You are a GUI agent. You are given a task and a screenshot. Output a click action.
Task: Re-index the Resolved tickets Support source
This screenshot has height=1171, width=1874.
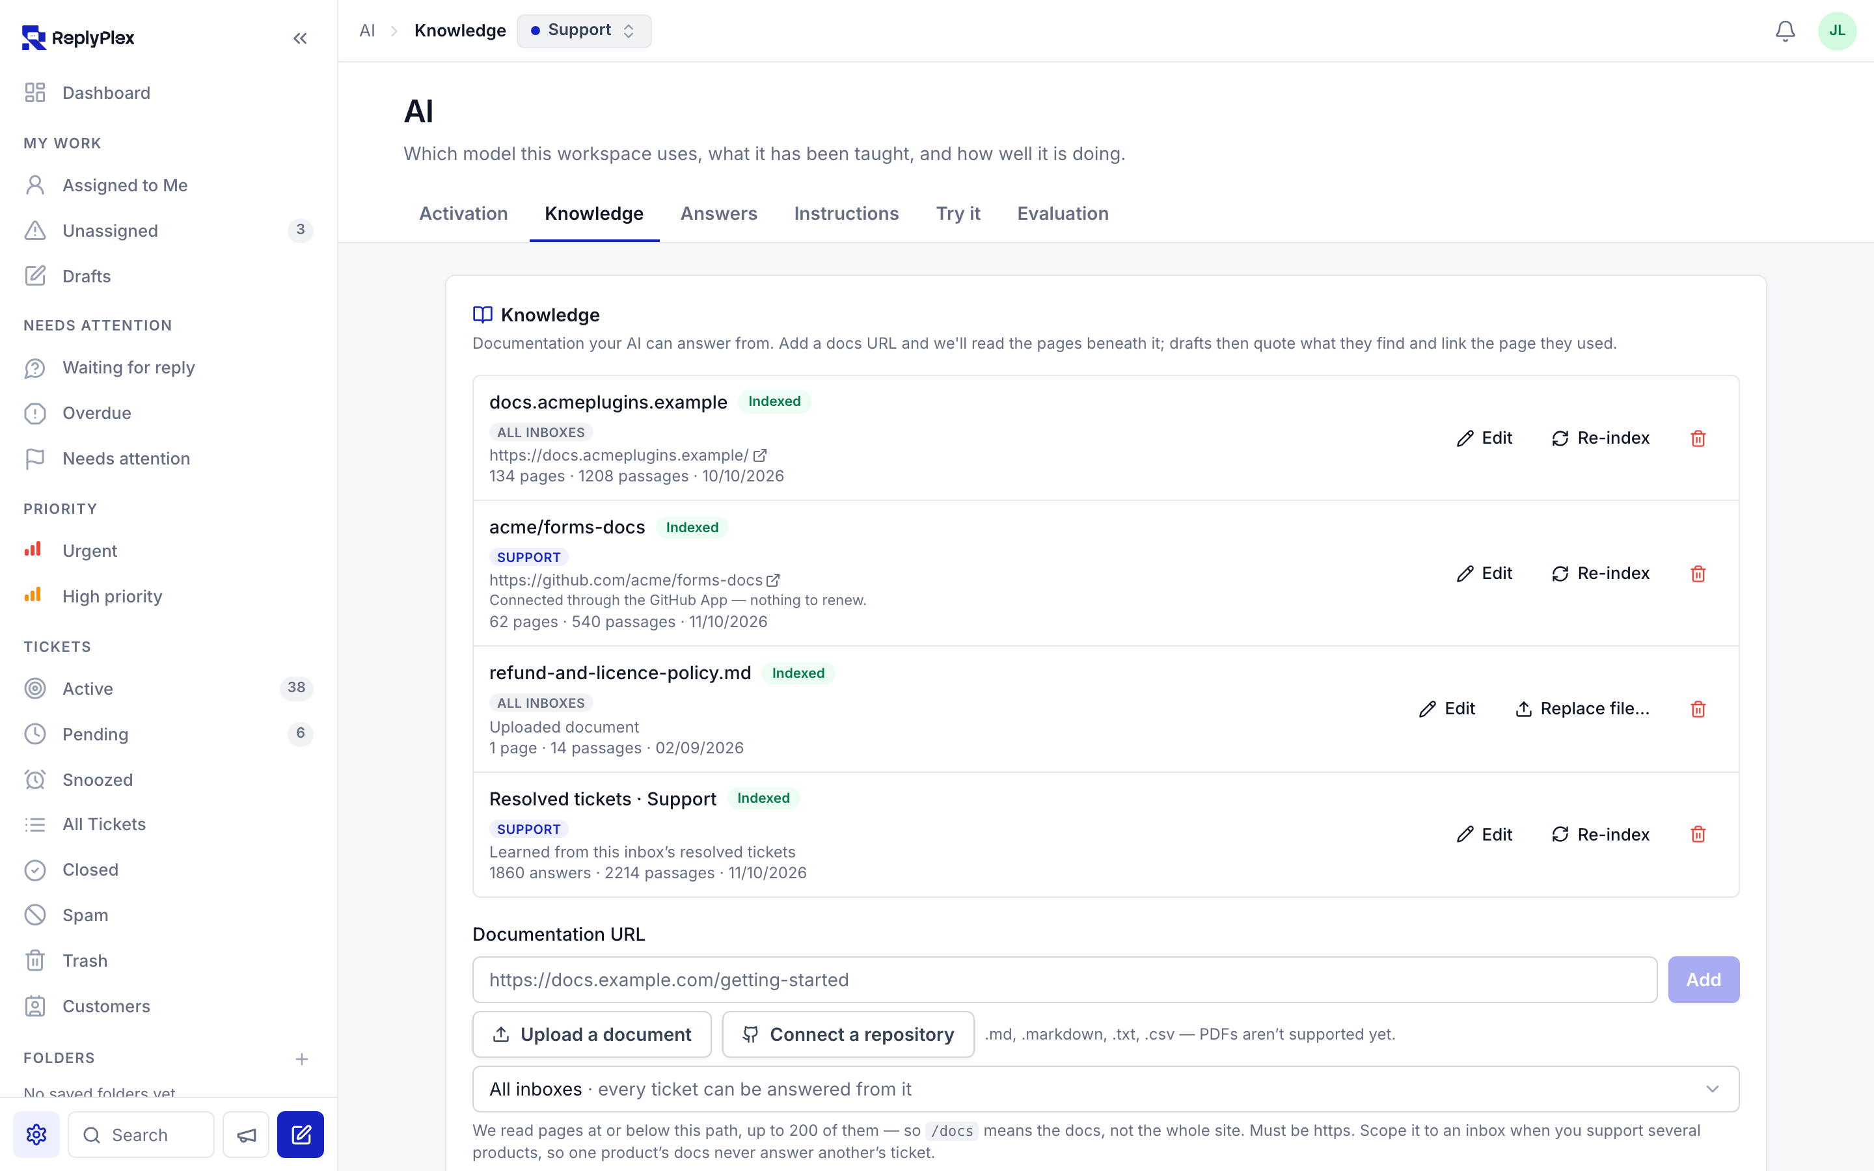[x=1601, y=835]
